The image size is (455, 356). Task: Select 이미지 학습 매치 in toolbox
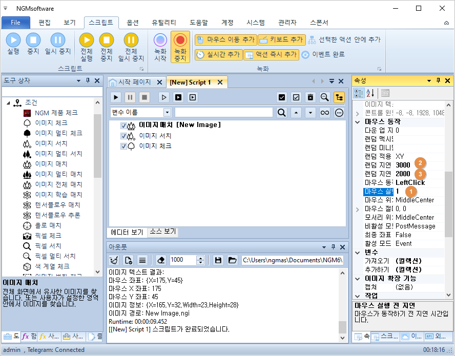click(58, 195)
